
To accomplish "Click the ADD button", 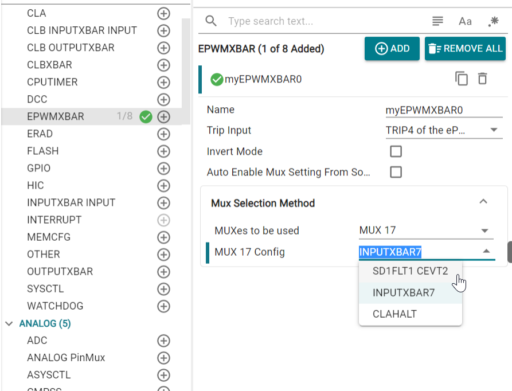I will [392, 49].
